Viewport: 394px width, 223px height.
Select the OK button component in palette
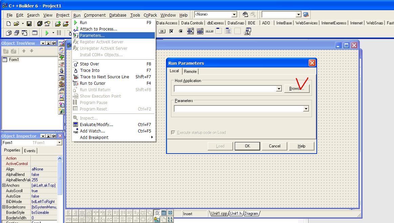tap(162, 32)
